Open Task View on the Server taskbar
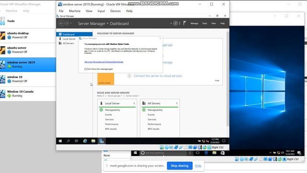 (x=76, y=141)
